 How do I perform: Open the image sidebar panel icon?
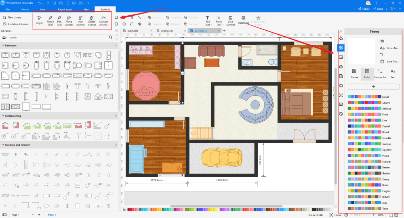pos(341,57)
